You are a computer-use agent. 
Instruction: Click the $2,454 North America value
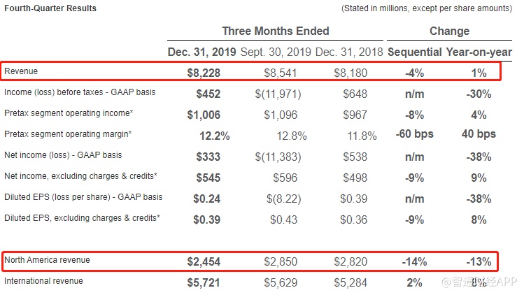tap(204, 261)
